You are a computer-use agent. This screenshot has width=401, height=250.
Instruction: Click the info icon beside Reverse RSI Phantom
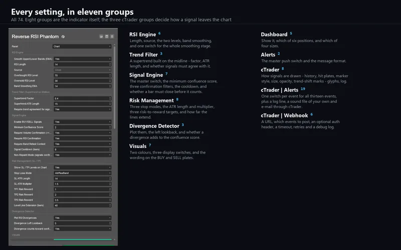[x=63, y=36]
